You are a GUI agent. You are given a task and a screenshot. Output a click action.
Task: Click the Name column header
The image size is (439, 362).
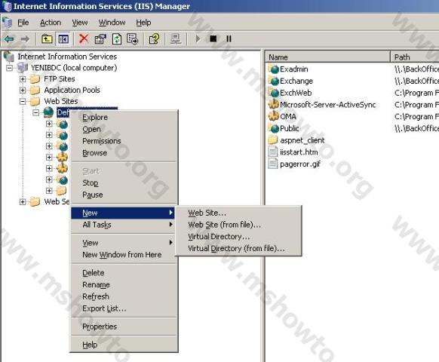pyautogui.click(x=327, y=57)
